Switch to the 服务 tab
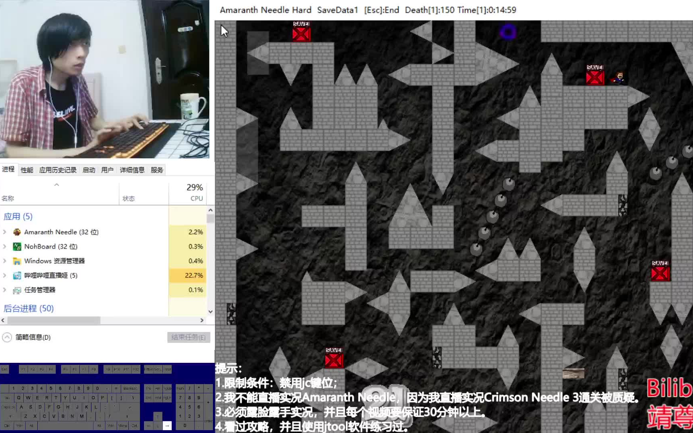The width and height of the screenshot is (693, 433). (157, 170)
